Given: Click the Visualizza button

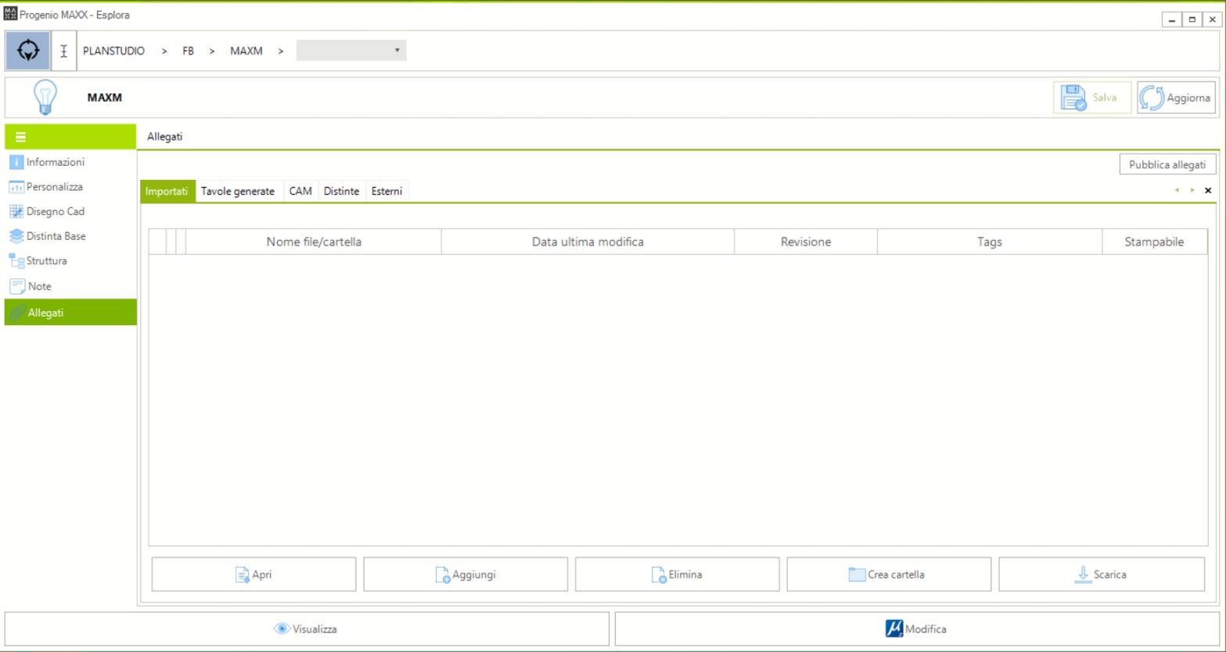Looking at the screenshot, I should [307, 629].
